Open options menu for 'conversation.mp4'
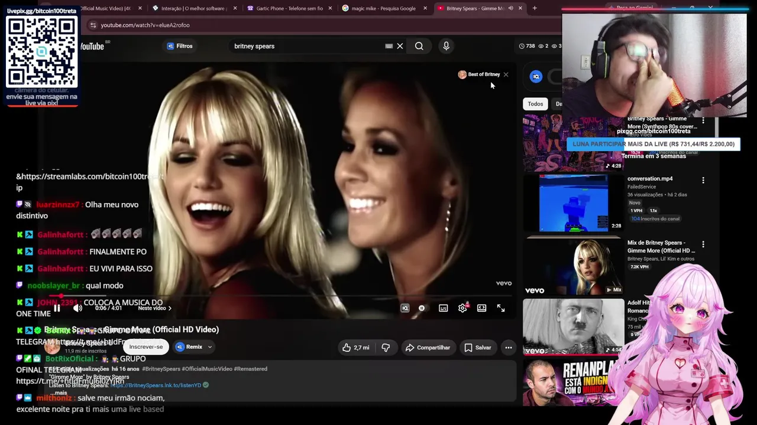Screen dimensions: 757x425 click(703, 180)
